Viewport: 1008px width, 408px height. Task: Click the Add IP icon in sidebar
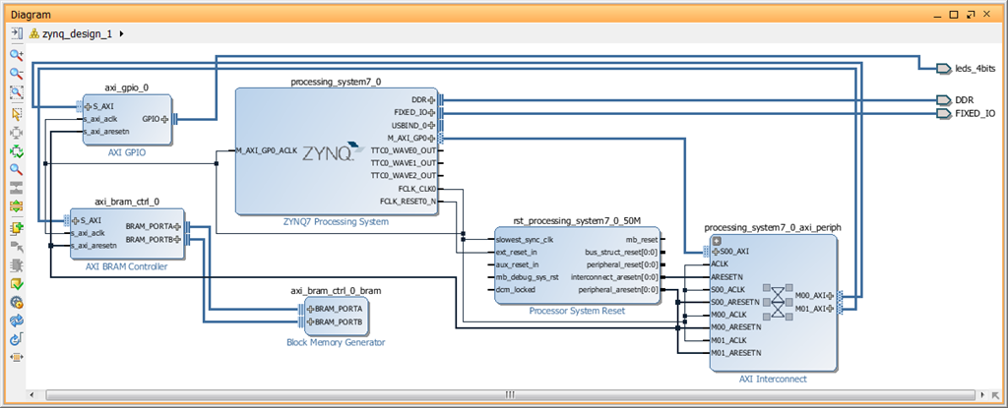(16, 227)
